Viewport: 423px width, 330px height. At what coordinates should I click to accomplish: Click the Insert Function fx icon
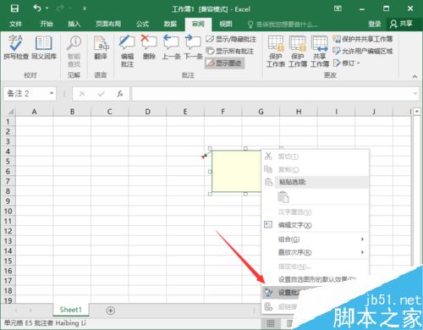click(x=120, y=94)
